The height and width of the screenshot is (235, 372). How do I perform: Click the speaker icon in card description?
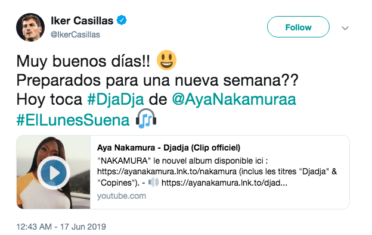point(153,183)
